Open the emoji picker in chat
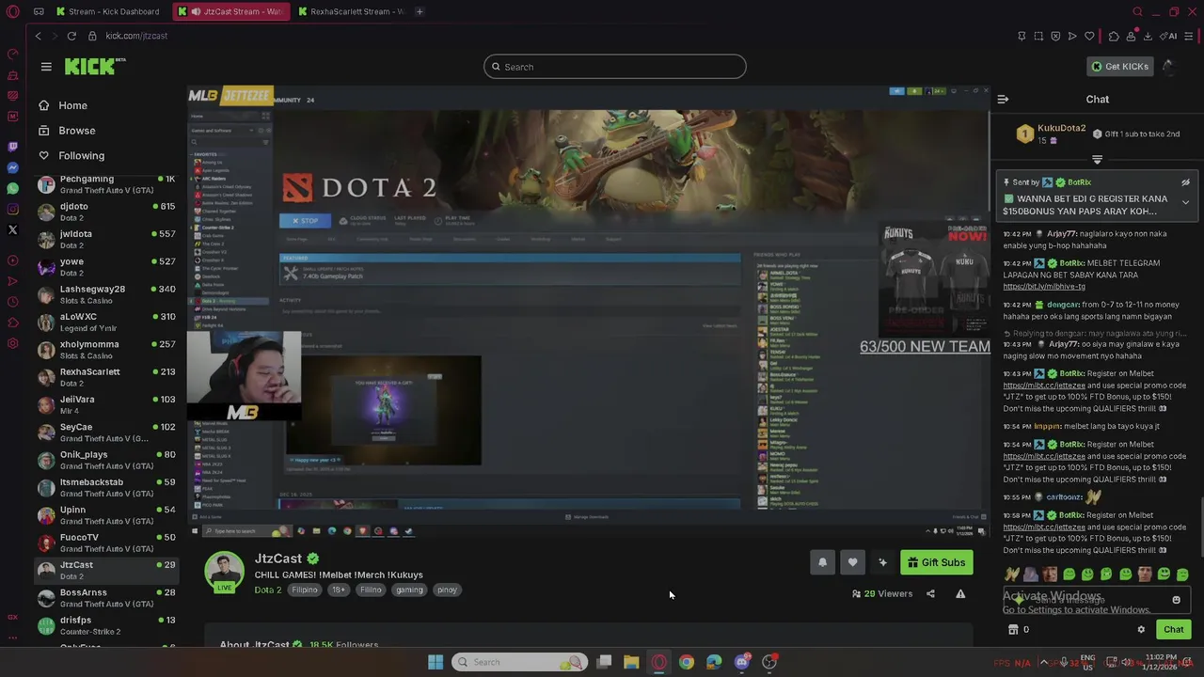 (1176, 600)
